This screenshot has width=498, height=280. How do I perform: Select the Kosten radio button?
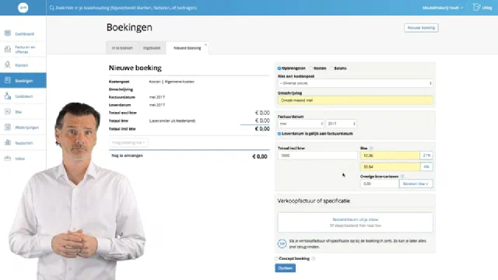(x=311, y=68)
